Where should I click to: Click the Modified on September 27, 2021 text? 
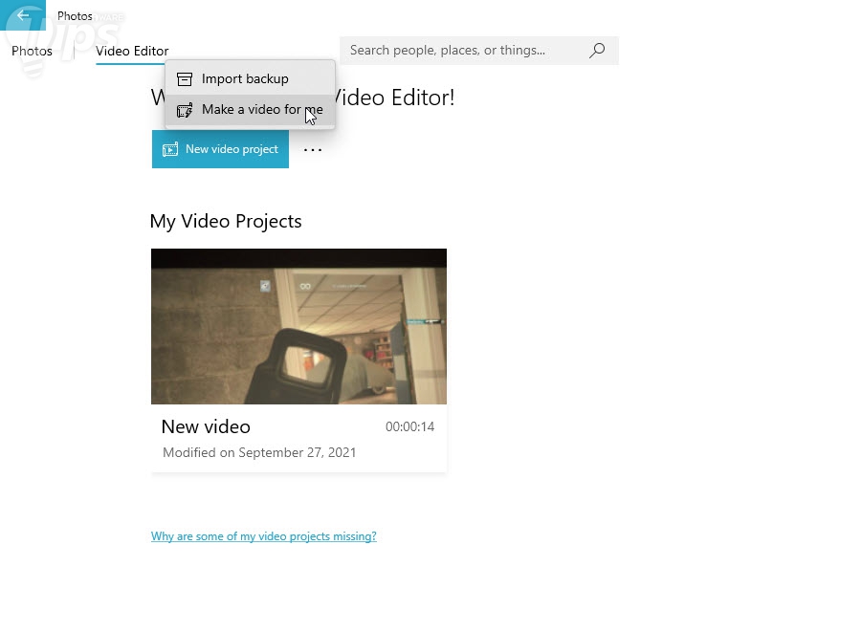(259, 452)
